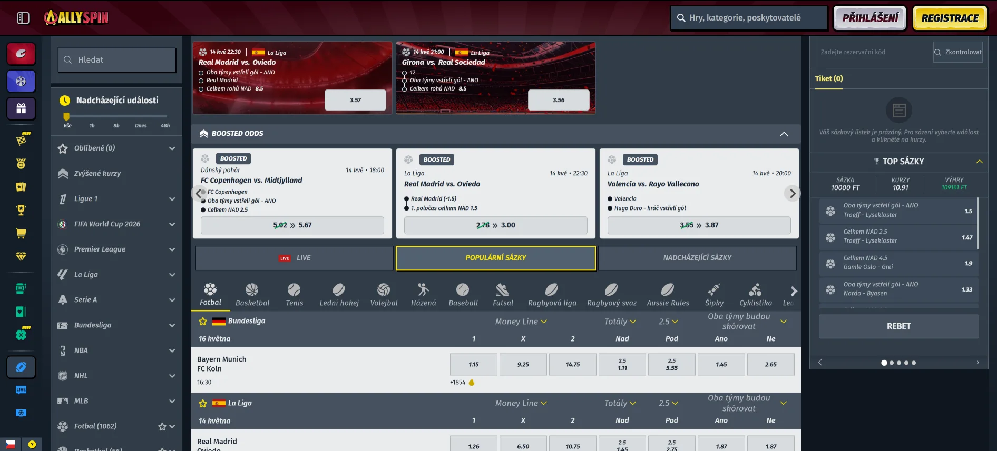Open the help question mark icon
Screen dimensions: 997x451
[32, 444]
